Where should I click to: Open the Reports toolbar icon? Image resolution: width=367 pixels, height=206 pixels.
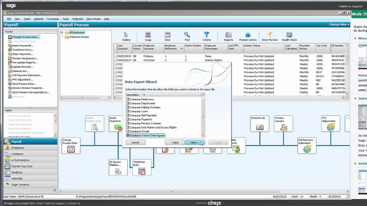coord(228,37)
